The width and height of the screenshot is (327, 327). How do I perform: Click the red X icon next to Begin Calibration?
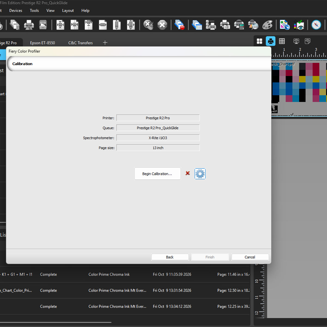187,173
